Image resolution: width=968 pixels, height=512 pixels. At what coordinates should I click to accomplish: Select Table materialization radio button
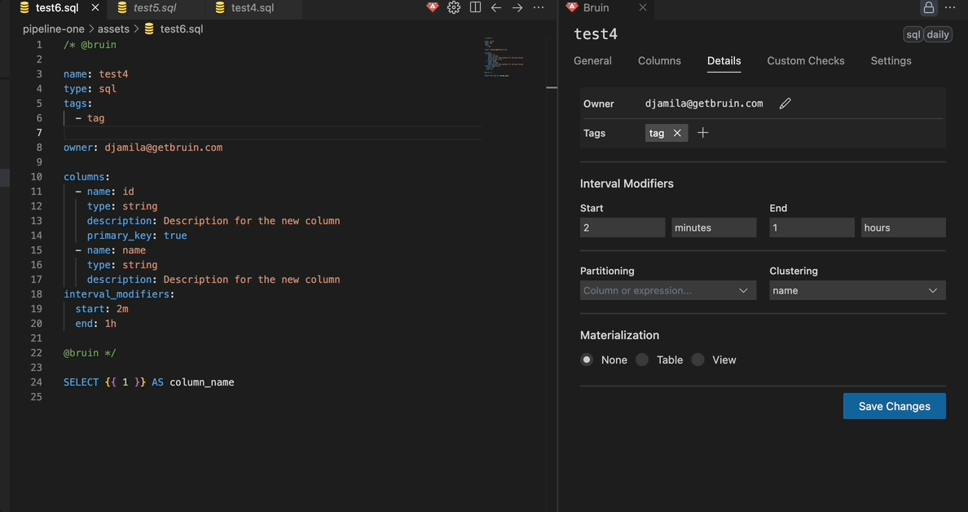pyautogui.click(x=643, y=360)
